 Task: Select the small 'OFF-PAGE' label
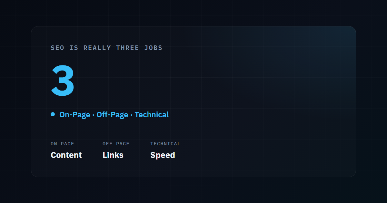coord(116,144)
